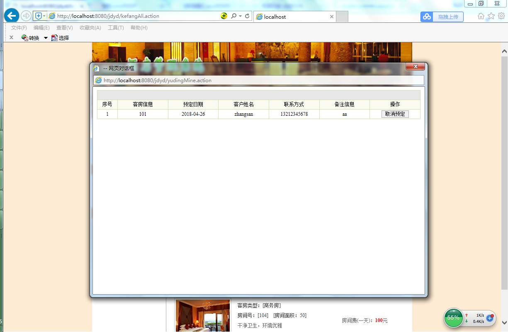Click the 客房信息 column header

143,105
